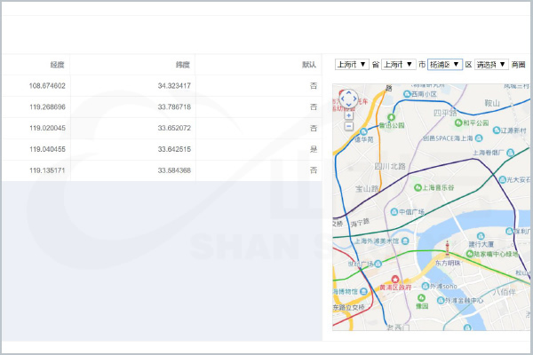Click the map pan compass control
This screenshot has width=533, height=355.
pos(348,99)
